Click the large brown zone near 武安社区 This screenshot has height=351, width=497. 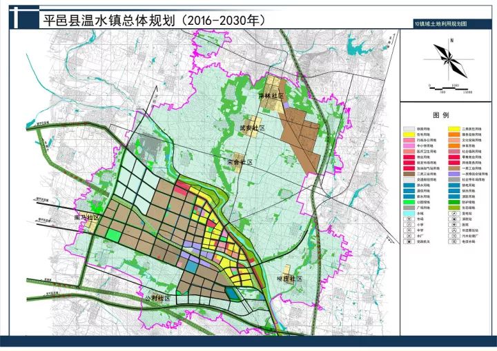tap(302, 134)
